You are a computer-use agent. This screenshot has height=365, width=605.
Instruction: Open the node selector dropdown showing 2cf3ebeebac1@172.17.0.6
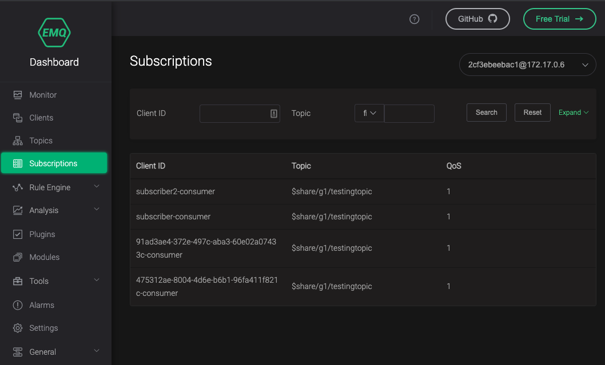point(527,65)
